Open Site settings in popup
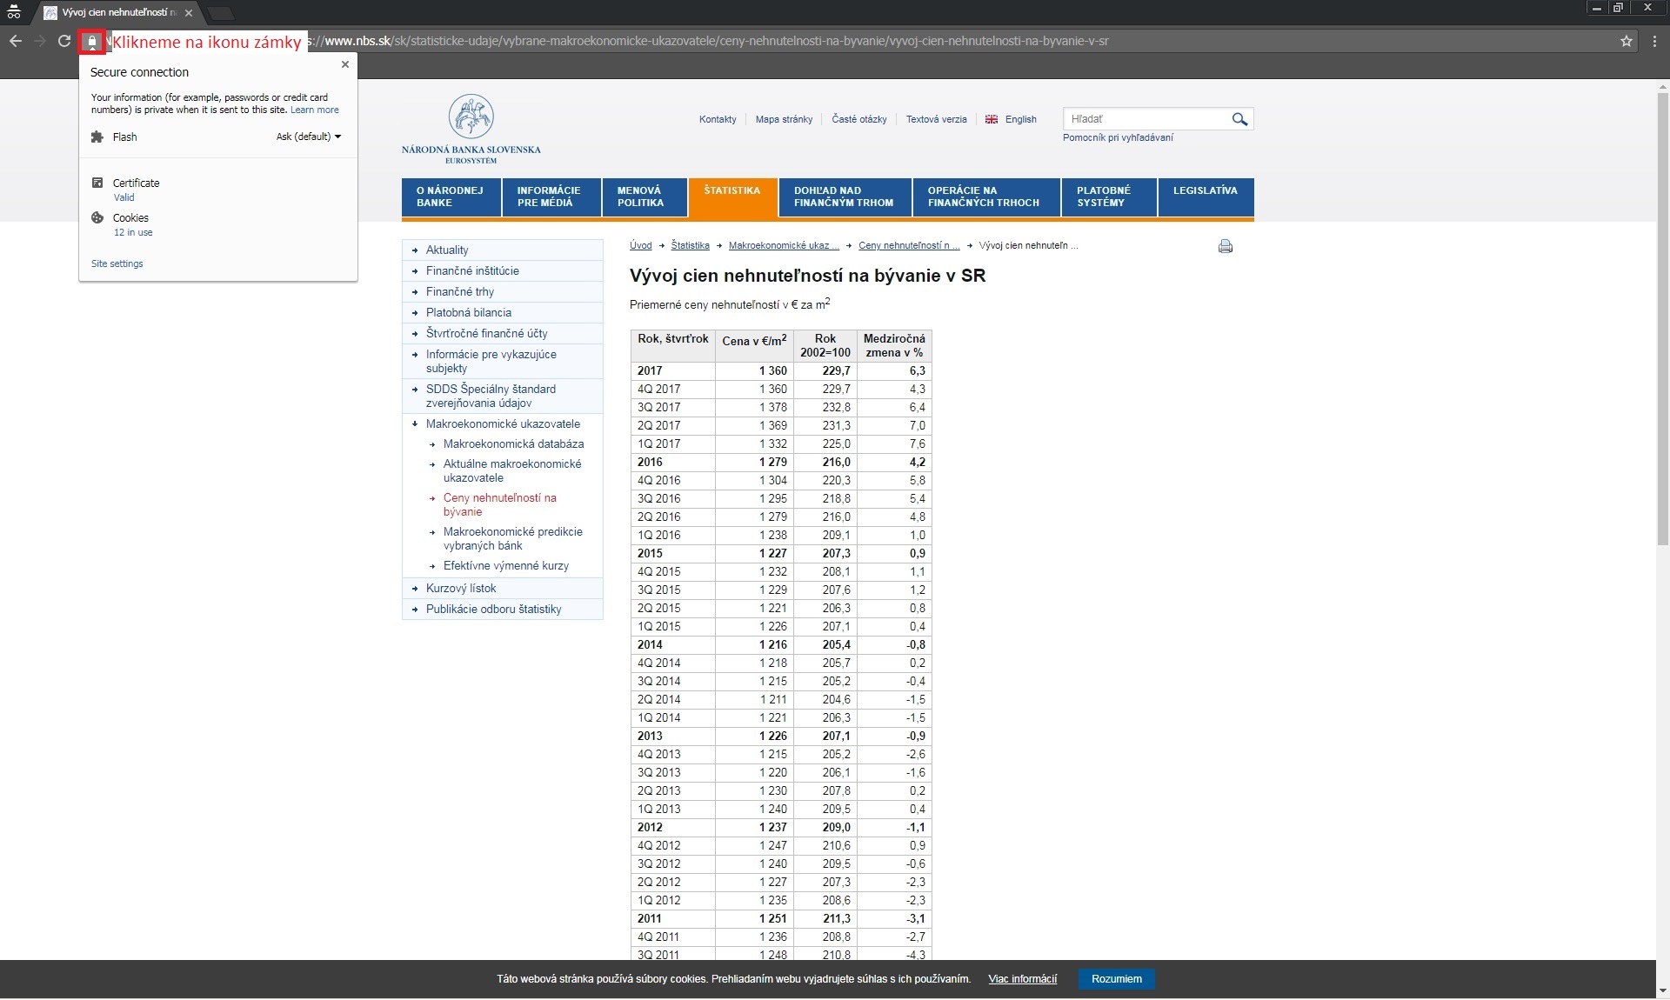Viewport: 1670px width, 1000px height. click(117, 263)
